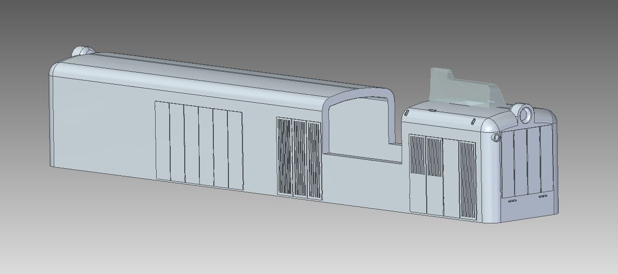Viewport: 618px width, 274px height.
Task: Pick the three-section louvered grille on the long hood
Action: (x=299, y=157)
